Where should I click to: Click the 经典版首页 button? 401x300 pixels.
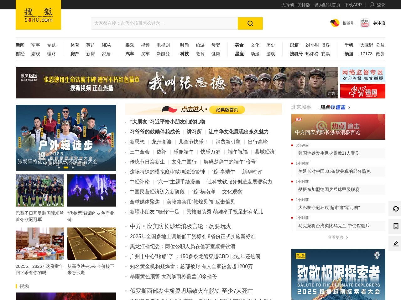coord(227,110)
